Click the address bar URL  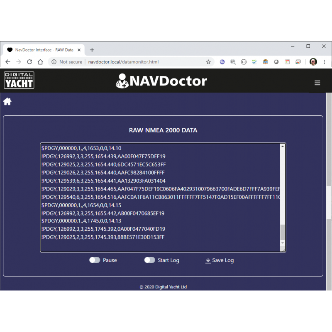(x=123, y=62)
